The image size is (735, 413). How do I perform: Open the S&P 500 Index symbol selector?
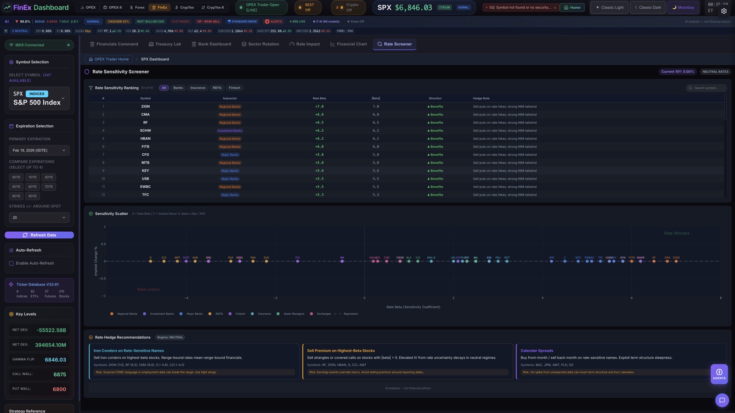coord(39,99)
